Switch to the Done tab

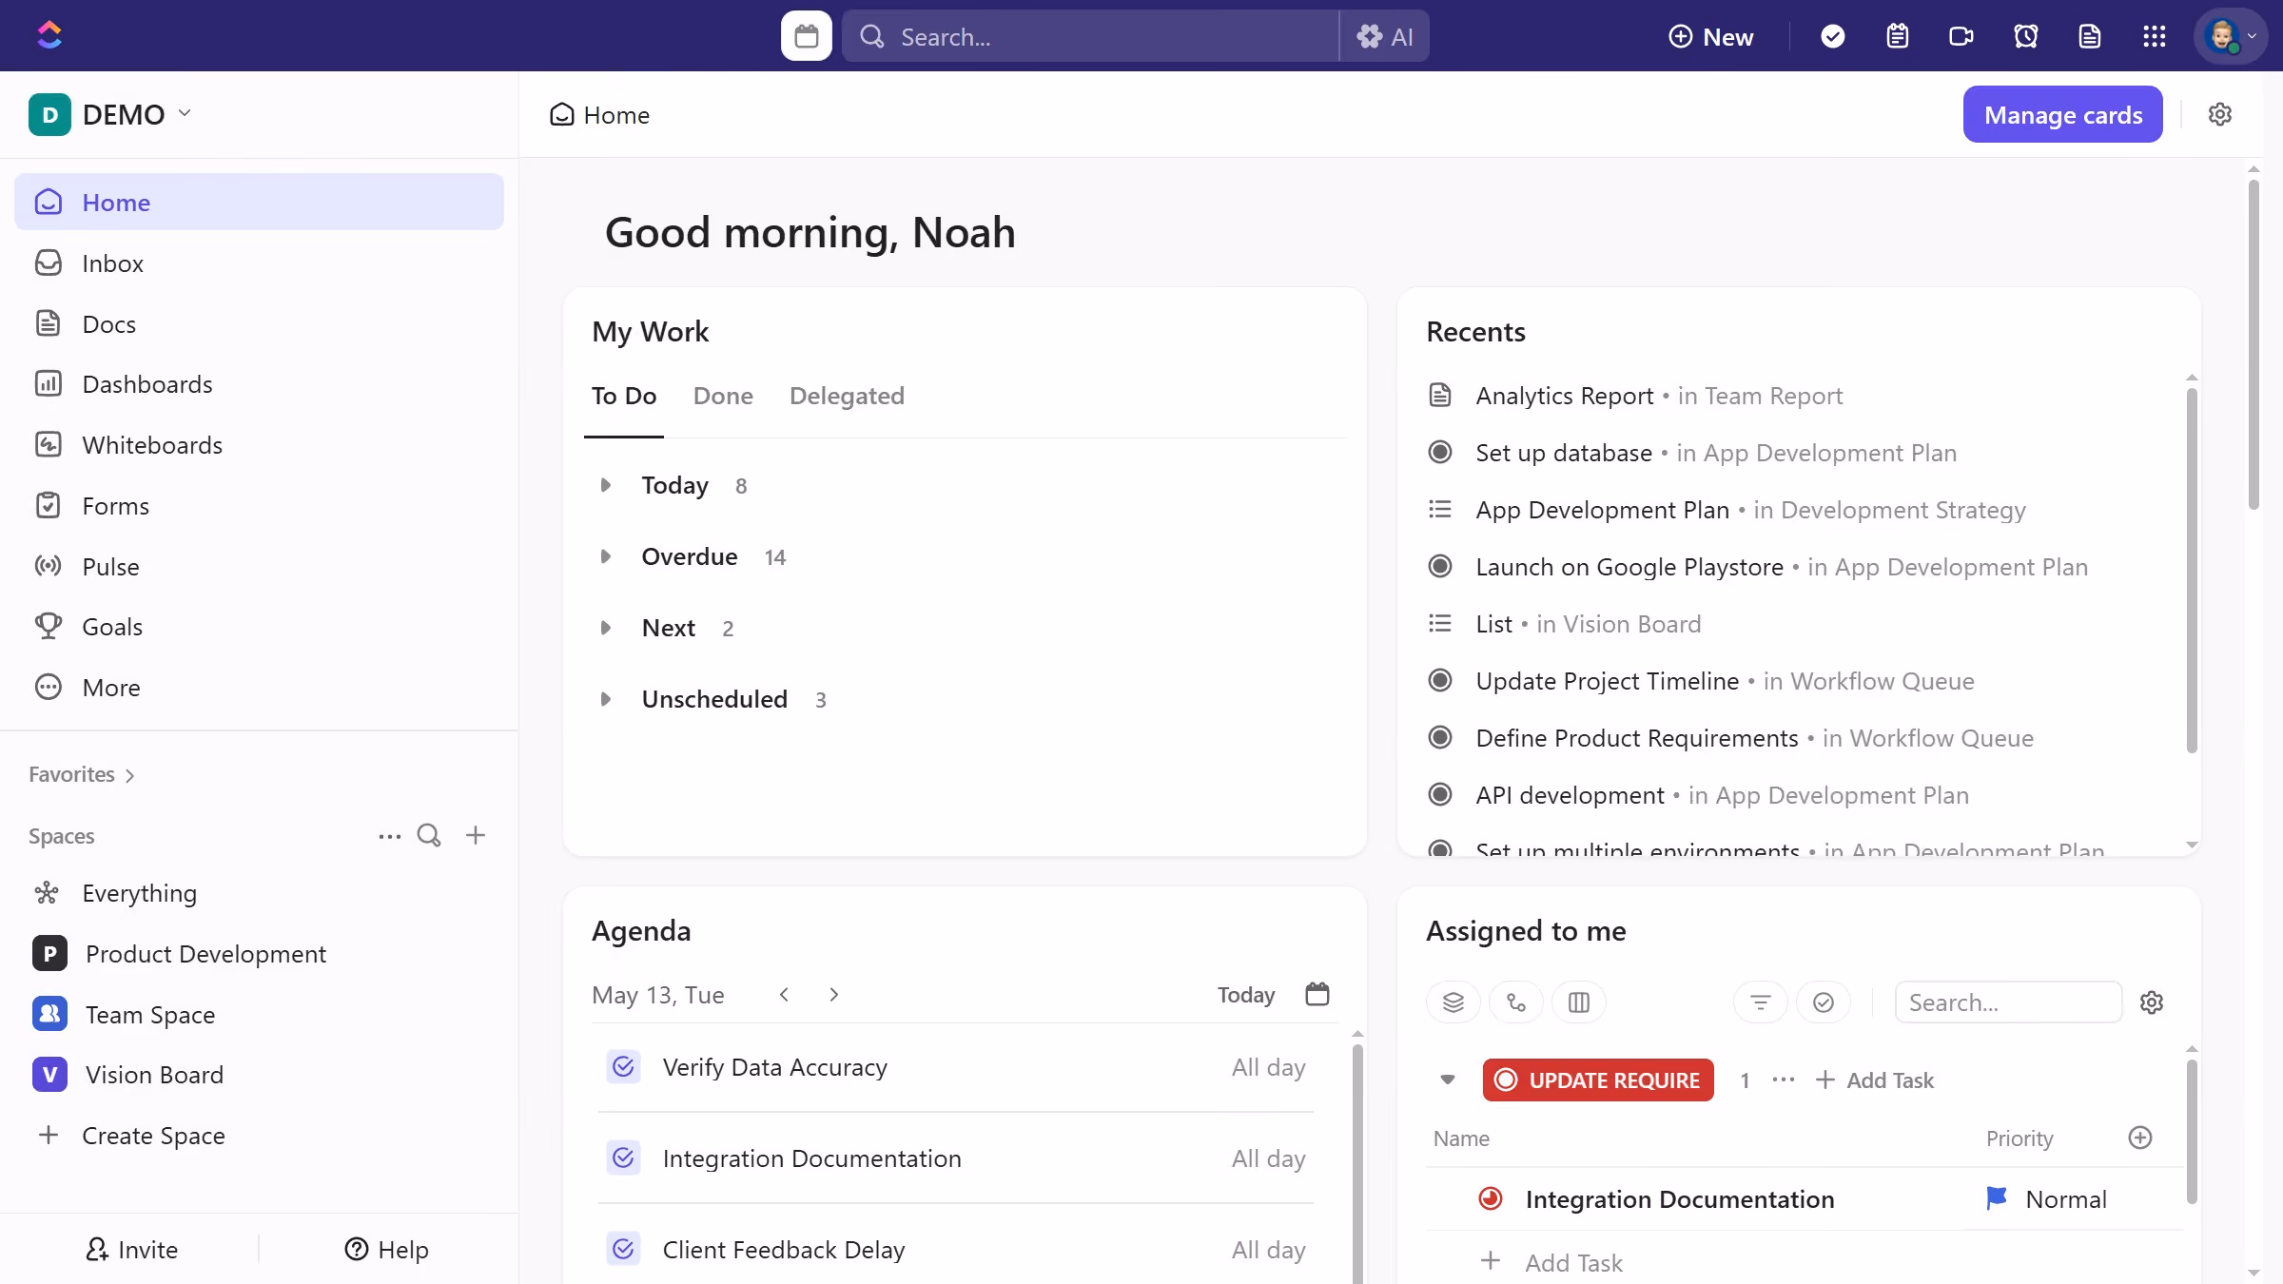[723, 396]
